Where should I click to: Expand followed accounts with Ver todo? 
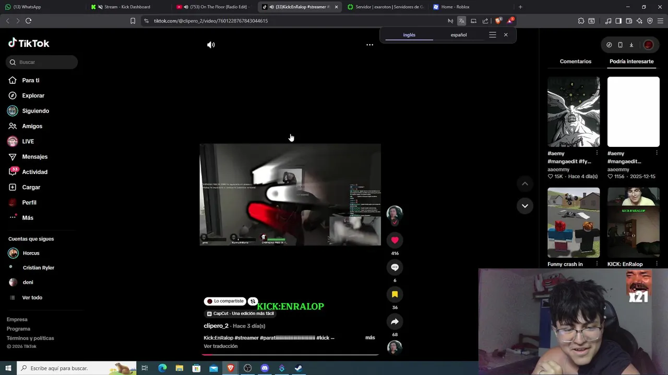click(32, 297)
